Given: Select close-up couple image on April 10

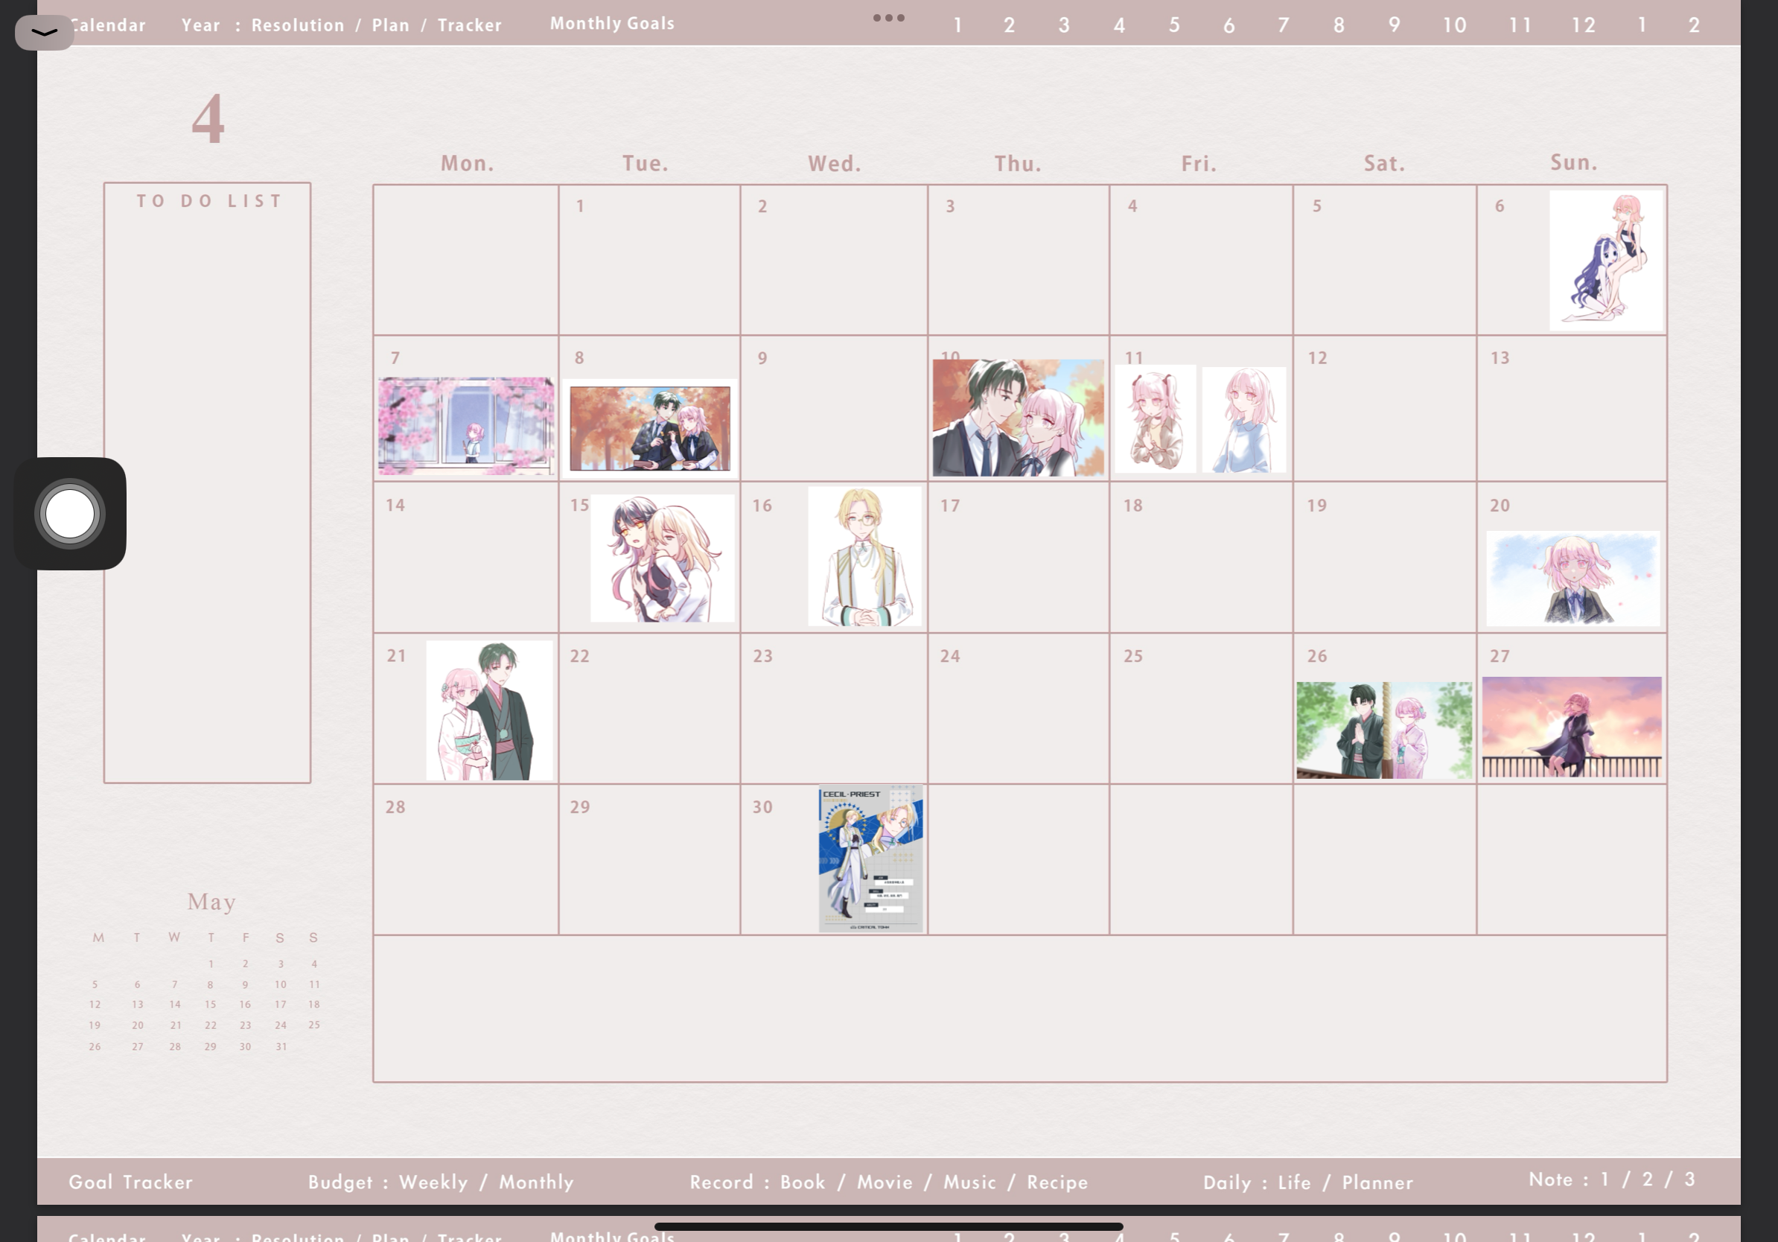Looking at the screenshot, I should [x=1019, y=418].
